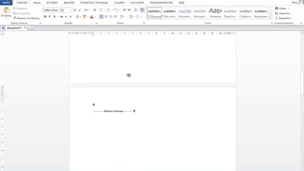The height and width of the screenshot is (171, 304).
Task: Expand the styles gallery with More arrow
Action: pyautogui.click(x=270, y=17)
